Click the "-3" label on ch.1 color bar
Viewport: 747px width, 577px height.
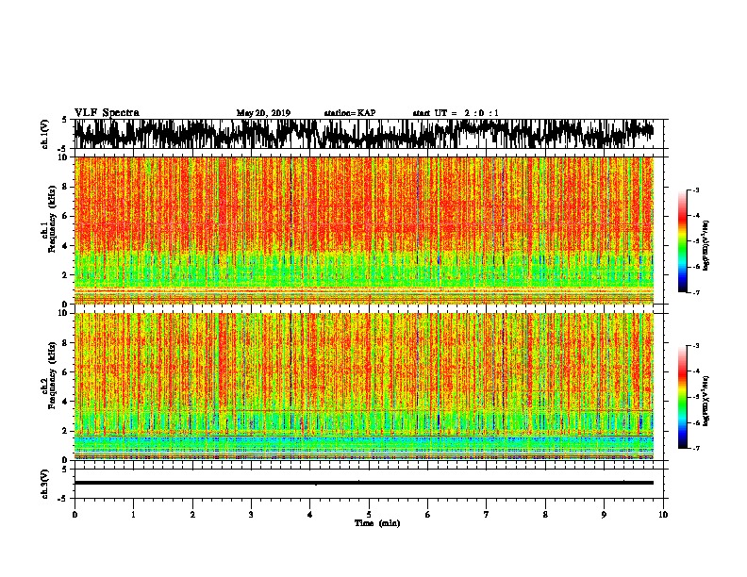pos(695,190)
